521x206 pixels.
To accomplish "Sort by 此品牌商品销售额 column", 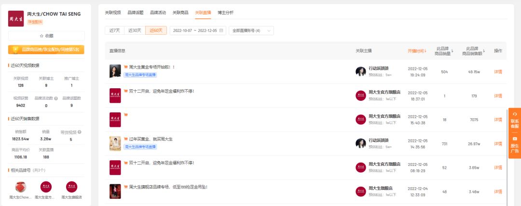I will (x=475, y=51).
